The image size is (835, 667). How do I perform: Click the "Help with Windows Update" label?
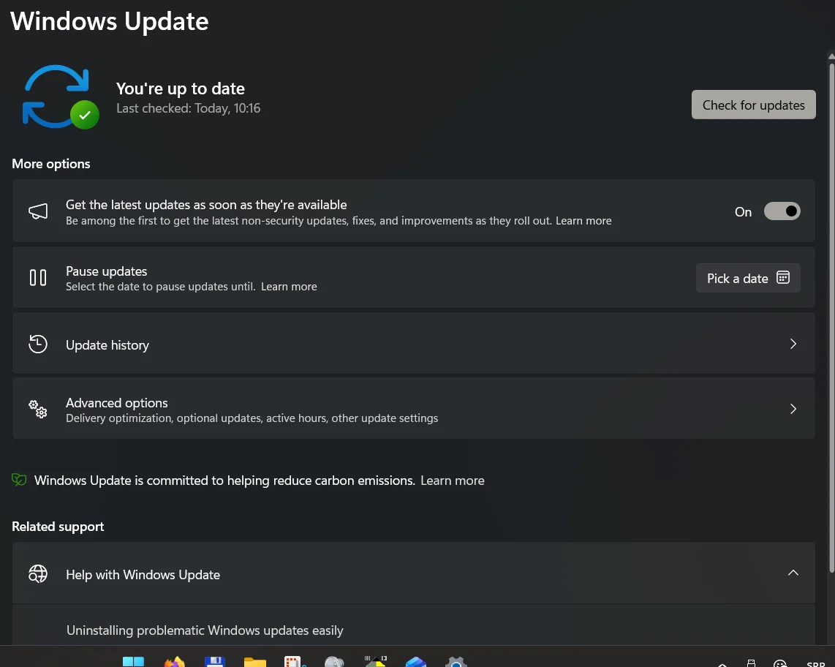point(143,575)
